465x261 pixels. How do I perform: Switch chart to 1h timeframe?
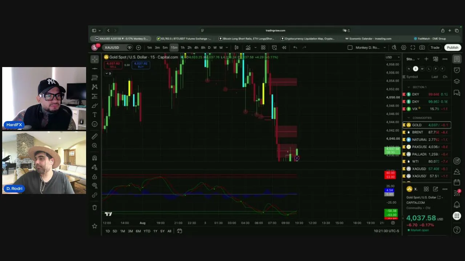click(x=182, y=47)
